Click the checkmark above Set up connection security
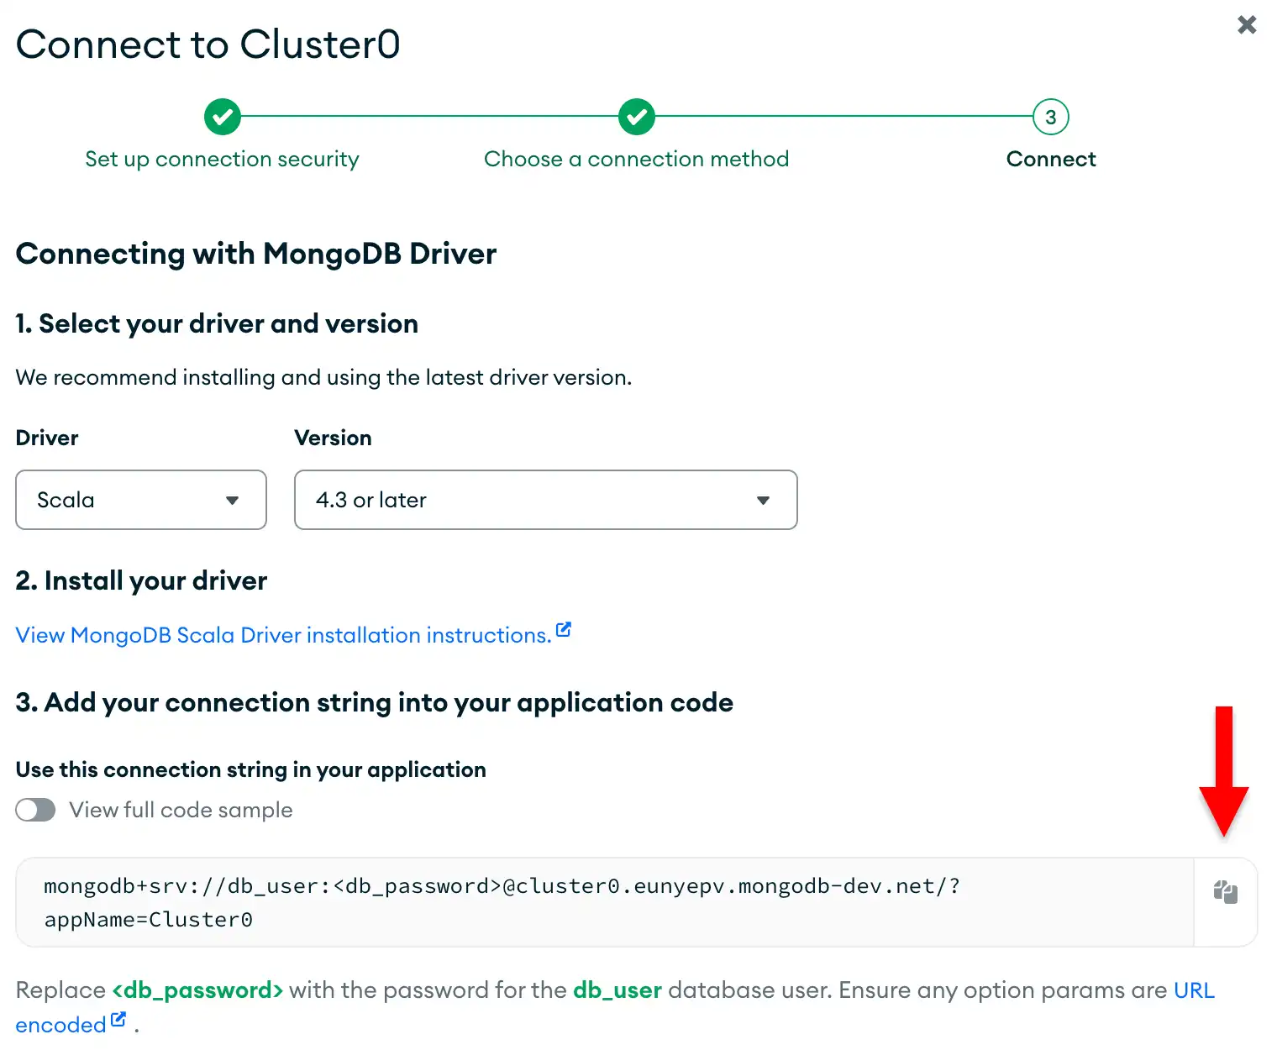Screen dimensions: 1277x1050 click(222, 117)
